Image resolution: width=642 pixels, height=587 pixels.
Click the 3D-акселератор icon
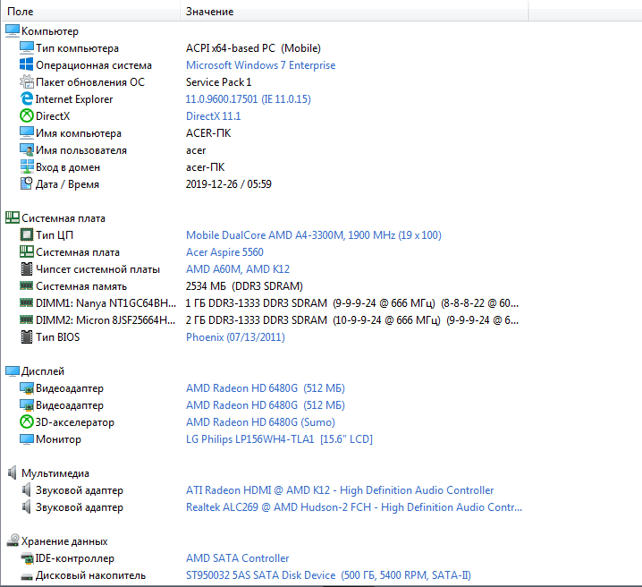[x=27, y=421]
